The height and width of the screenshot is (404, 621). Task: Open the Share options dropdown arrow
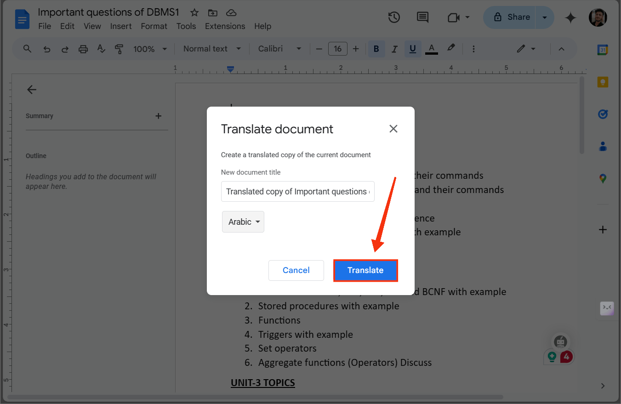pos(545,17)
